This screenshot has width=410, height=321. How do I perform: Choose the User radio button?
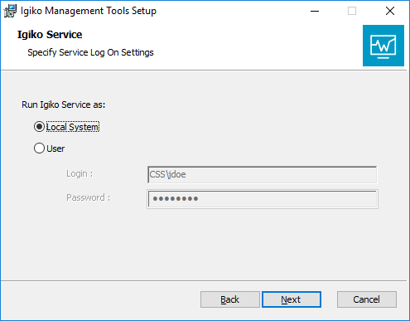coord(39,148)
